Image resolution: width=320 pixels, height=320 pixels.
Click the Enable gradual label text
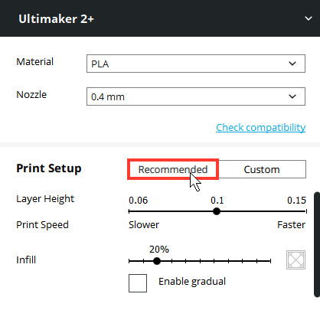[192, 282]
